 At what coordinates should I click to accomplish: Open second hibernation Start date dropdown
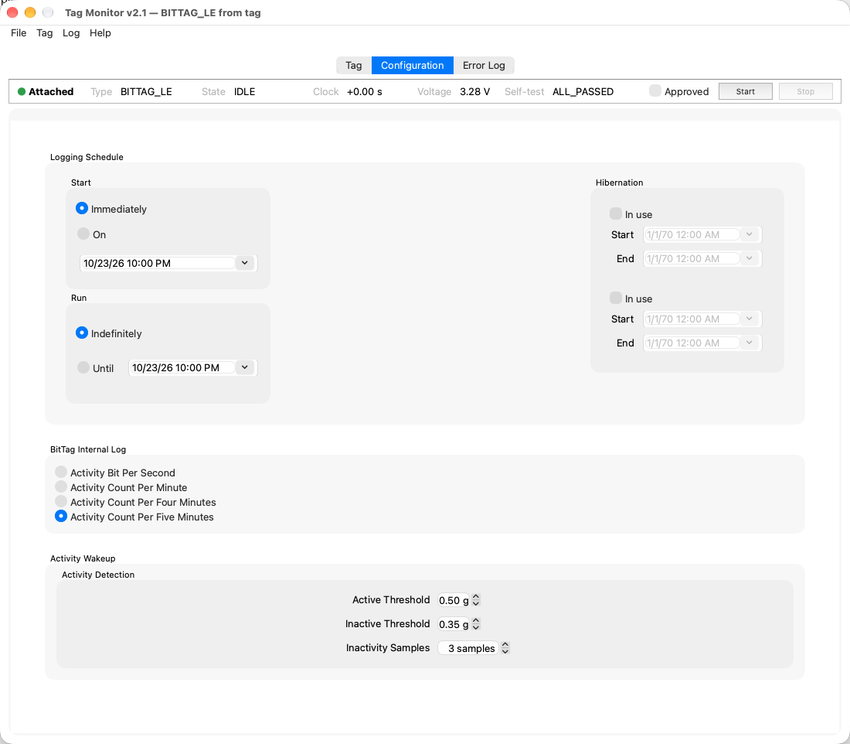point(750,319)
